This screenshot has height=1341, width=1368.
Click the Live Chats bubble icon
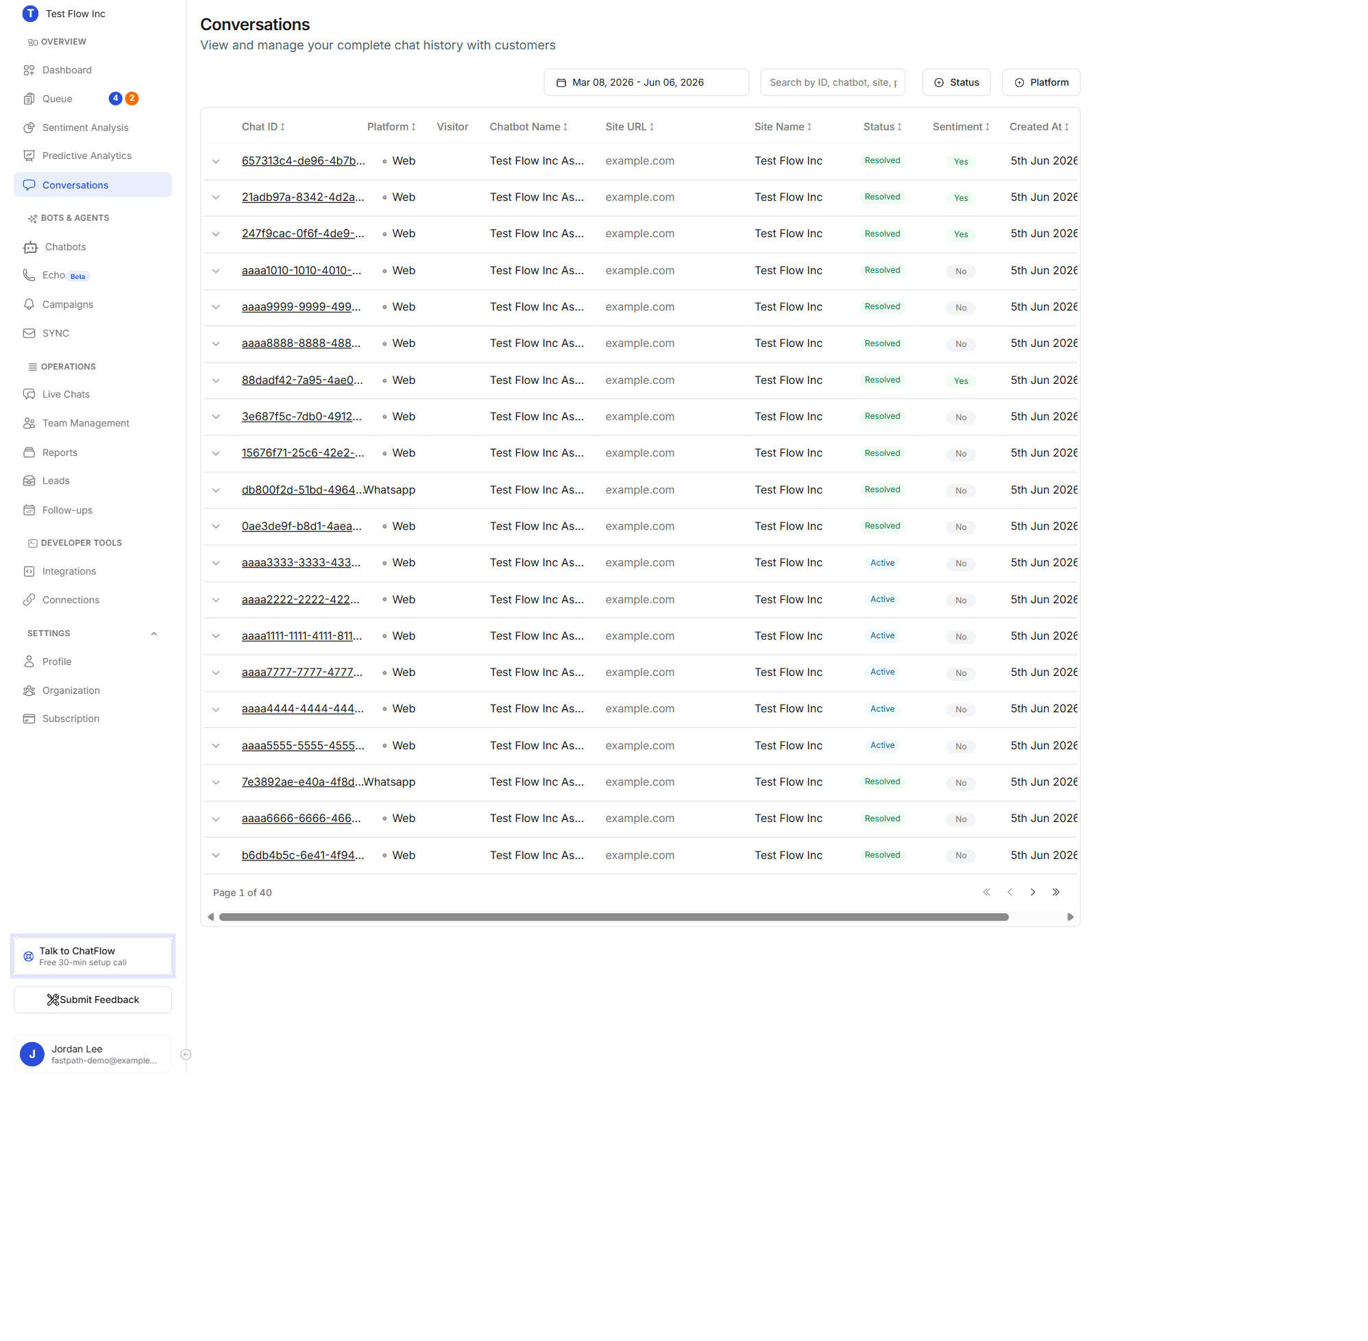click(x=29, y=396)
